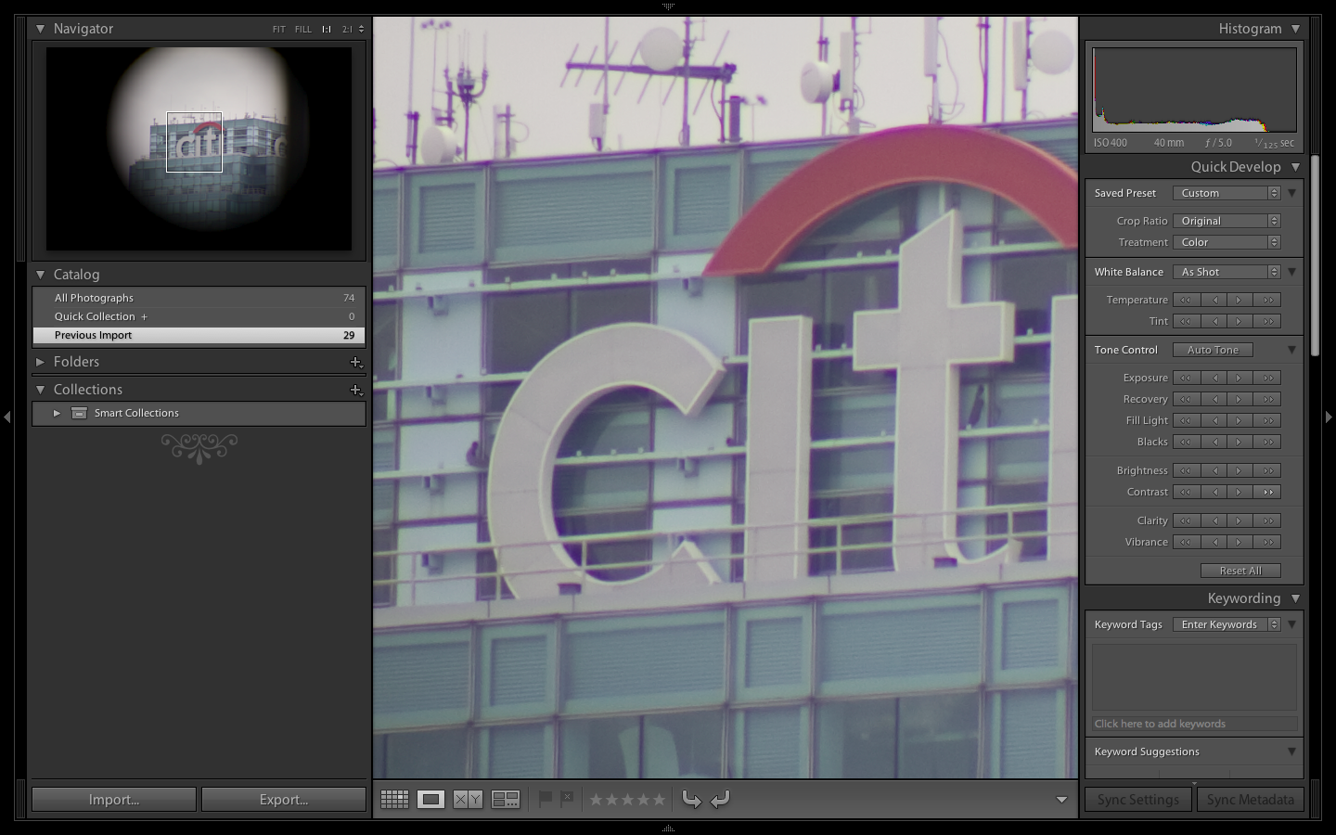Open Compare view with XY icon
Viewport: 1336px width, 835px height.
pyautogui.click(x=468, y=799)
